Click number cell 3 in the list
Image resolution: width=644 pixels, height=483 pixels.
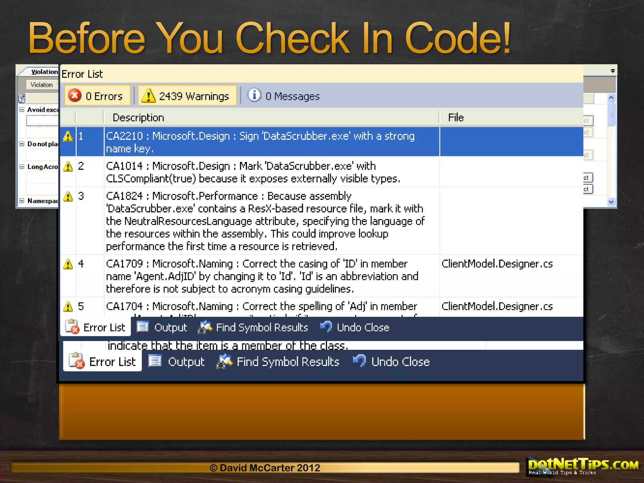coord(90,221)
